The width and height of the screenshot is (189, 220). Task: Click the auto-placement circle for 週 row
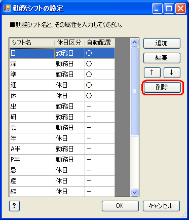pos(89,85)
